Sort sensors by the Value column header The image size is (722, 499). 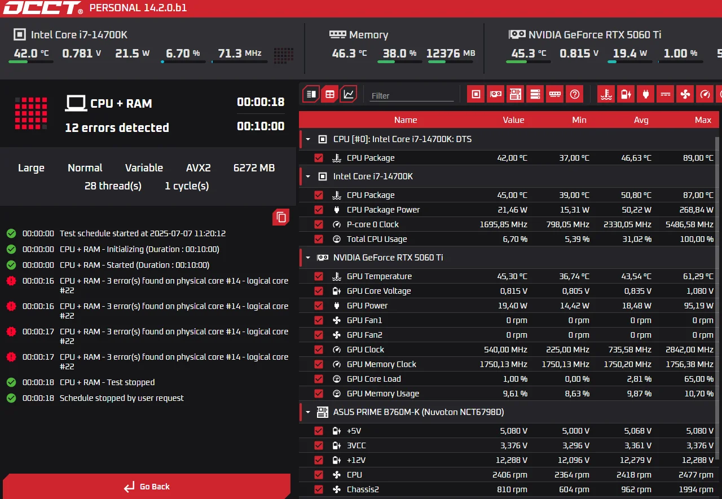513,120
